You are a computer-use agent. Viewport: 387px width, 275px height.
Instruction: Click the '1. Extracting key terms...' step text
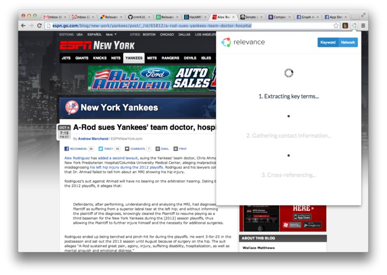tap(288, 96)
